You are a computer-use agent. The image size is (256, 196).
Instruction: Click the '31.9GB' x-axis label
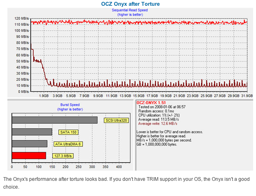click(247, 96)
